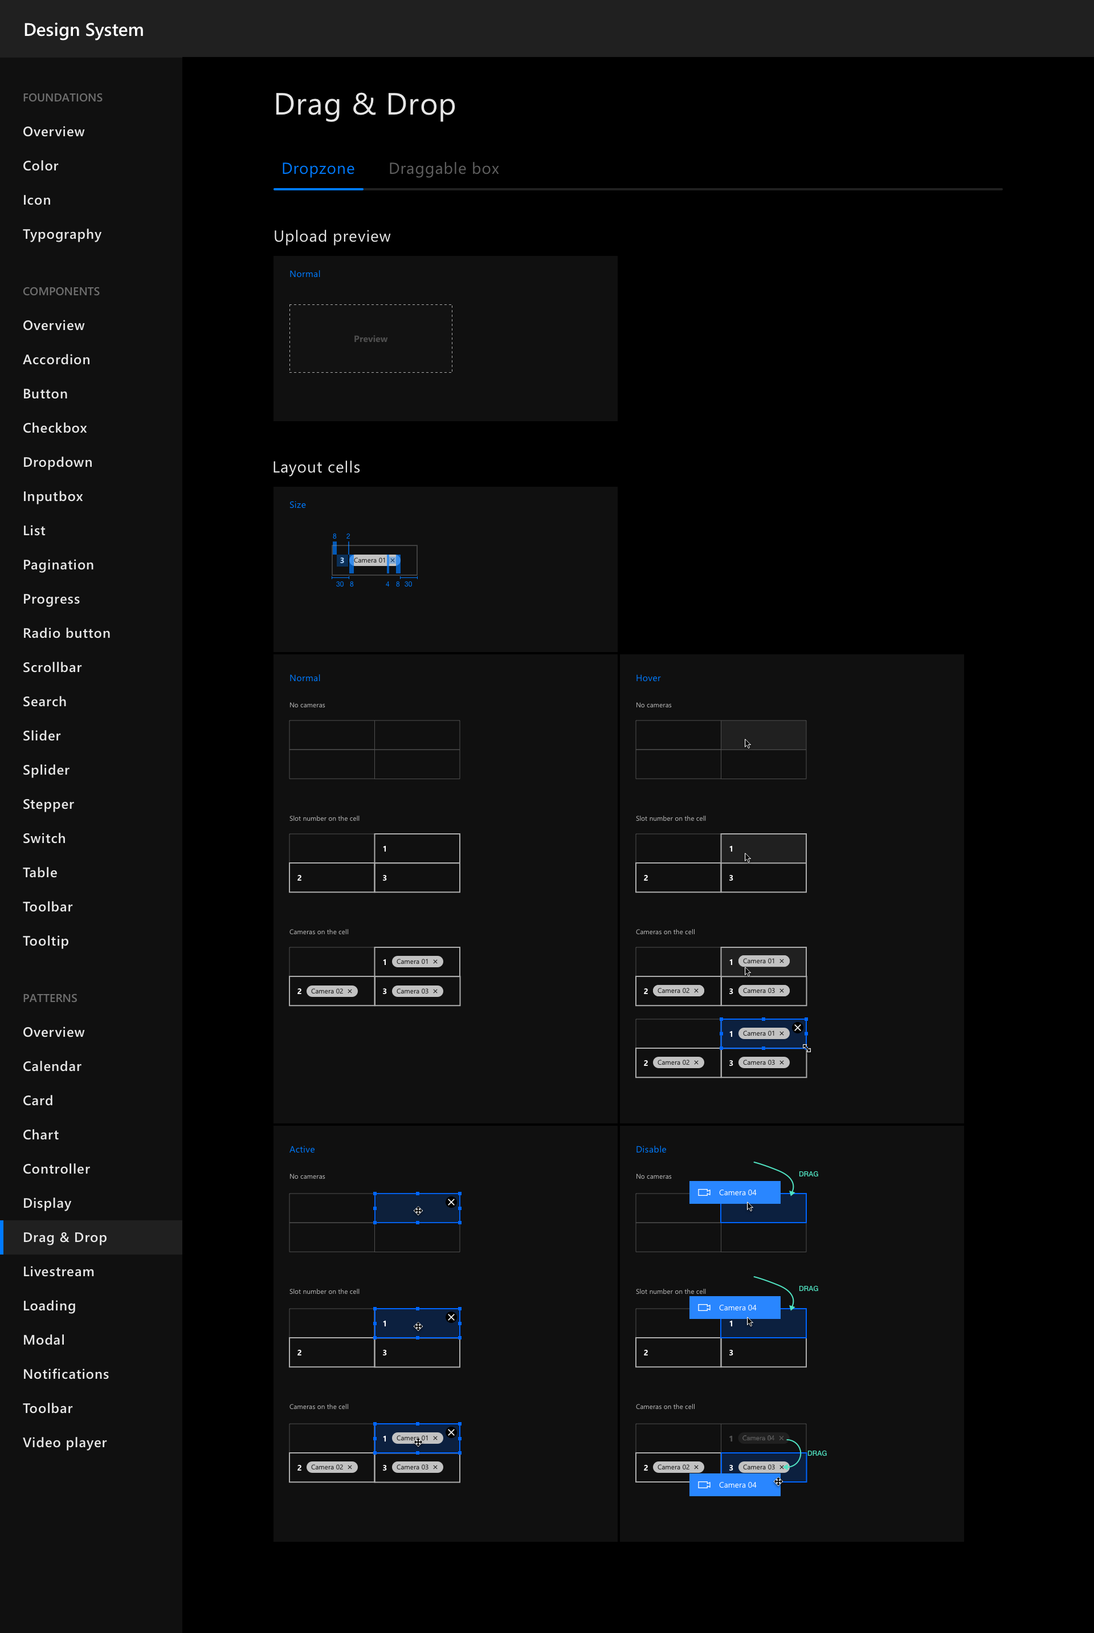The height and width of the screenshot is (1633, 1094).
Task: Remove Camera 03 chip in the Normal section
Action: [x=435, y=991]
